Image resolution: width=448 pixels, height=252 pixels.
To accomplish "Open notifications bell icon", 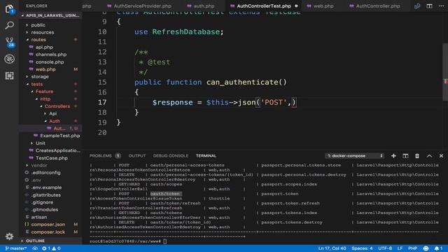I will [x=438, y=248].
